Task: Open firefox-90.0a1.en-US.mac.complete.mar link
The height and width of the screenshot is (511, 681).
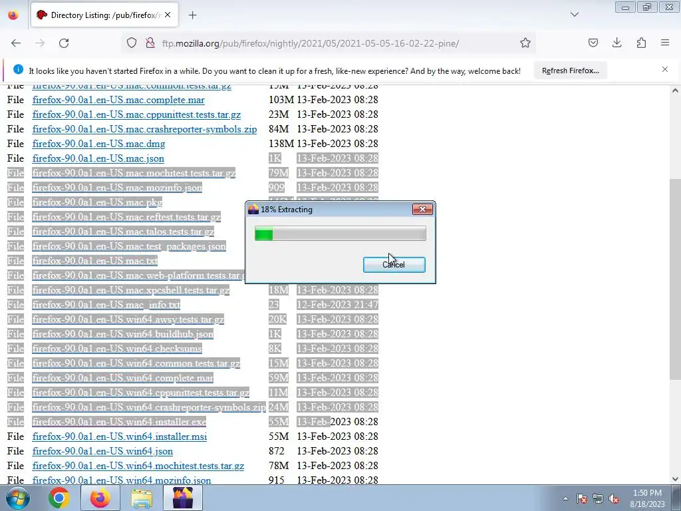Action: pyautogui.click(x=118, y=100)
